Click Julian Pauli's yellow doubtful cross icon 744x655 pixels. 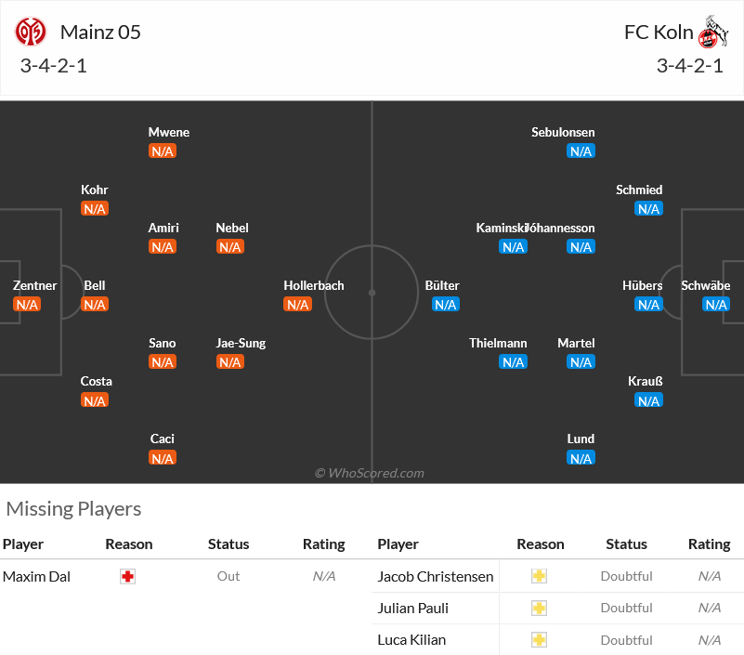point(539,608)
